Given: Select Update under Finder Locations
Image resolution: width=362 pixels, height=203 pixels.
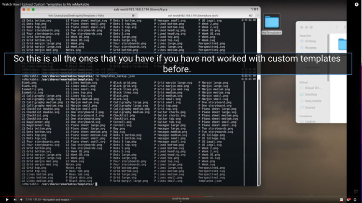Looking at the screenshot, I should point(310,122).
